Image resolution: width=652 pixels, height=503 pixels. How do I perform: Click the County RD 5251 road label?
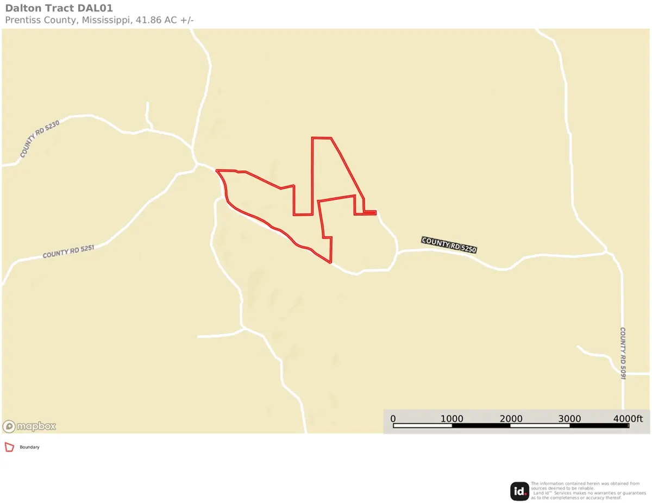tap(69, 252)
